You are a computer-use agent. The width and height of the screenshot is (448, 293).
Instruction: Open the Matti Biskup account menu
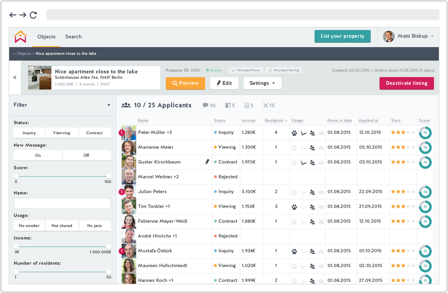tap(408, 36)
